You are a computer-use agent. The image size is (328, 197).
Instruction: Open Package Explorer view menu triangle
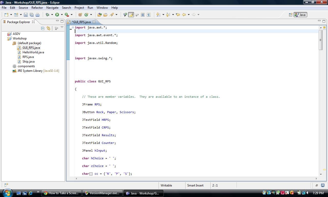62,27
